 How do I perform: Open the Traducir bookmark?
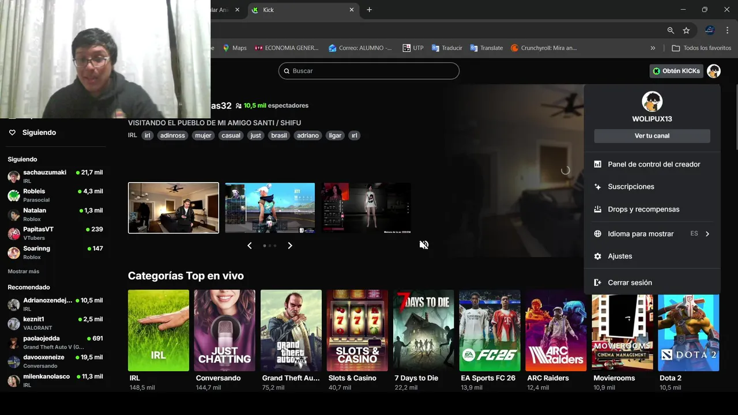coord(447,48)
